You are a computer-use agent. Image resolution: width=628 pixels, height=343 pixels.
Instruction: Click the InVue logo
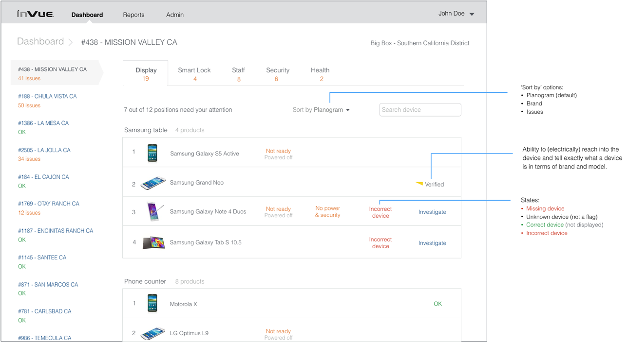coord(35,14)
